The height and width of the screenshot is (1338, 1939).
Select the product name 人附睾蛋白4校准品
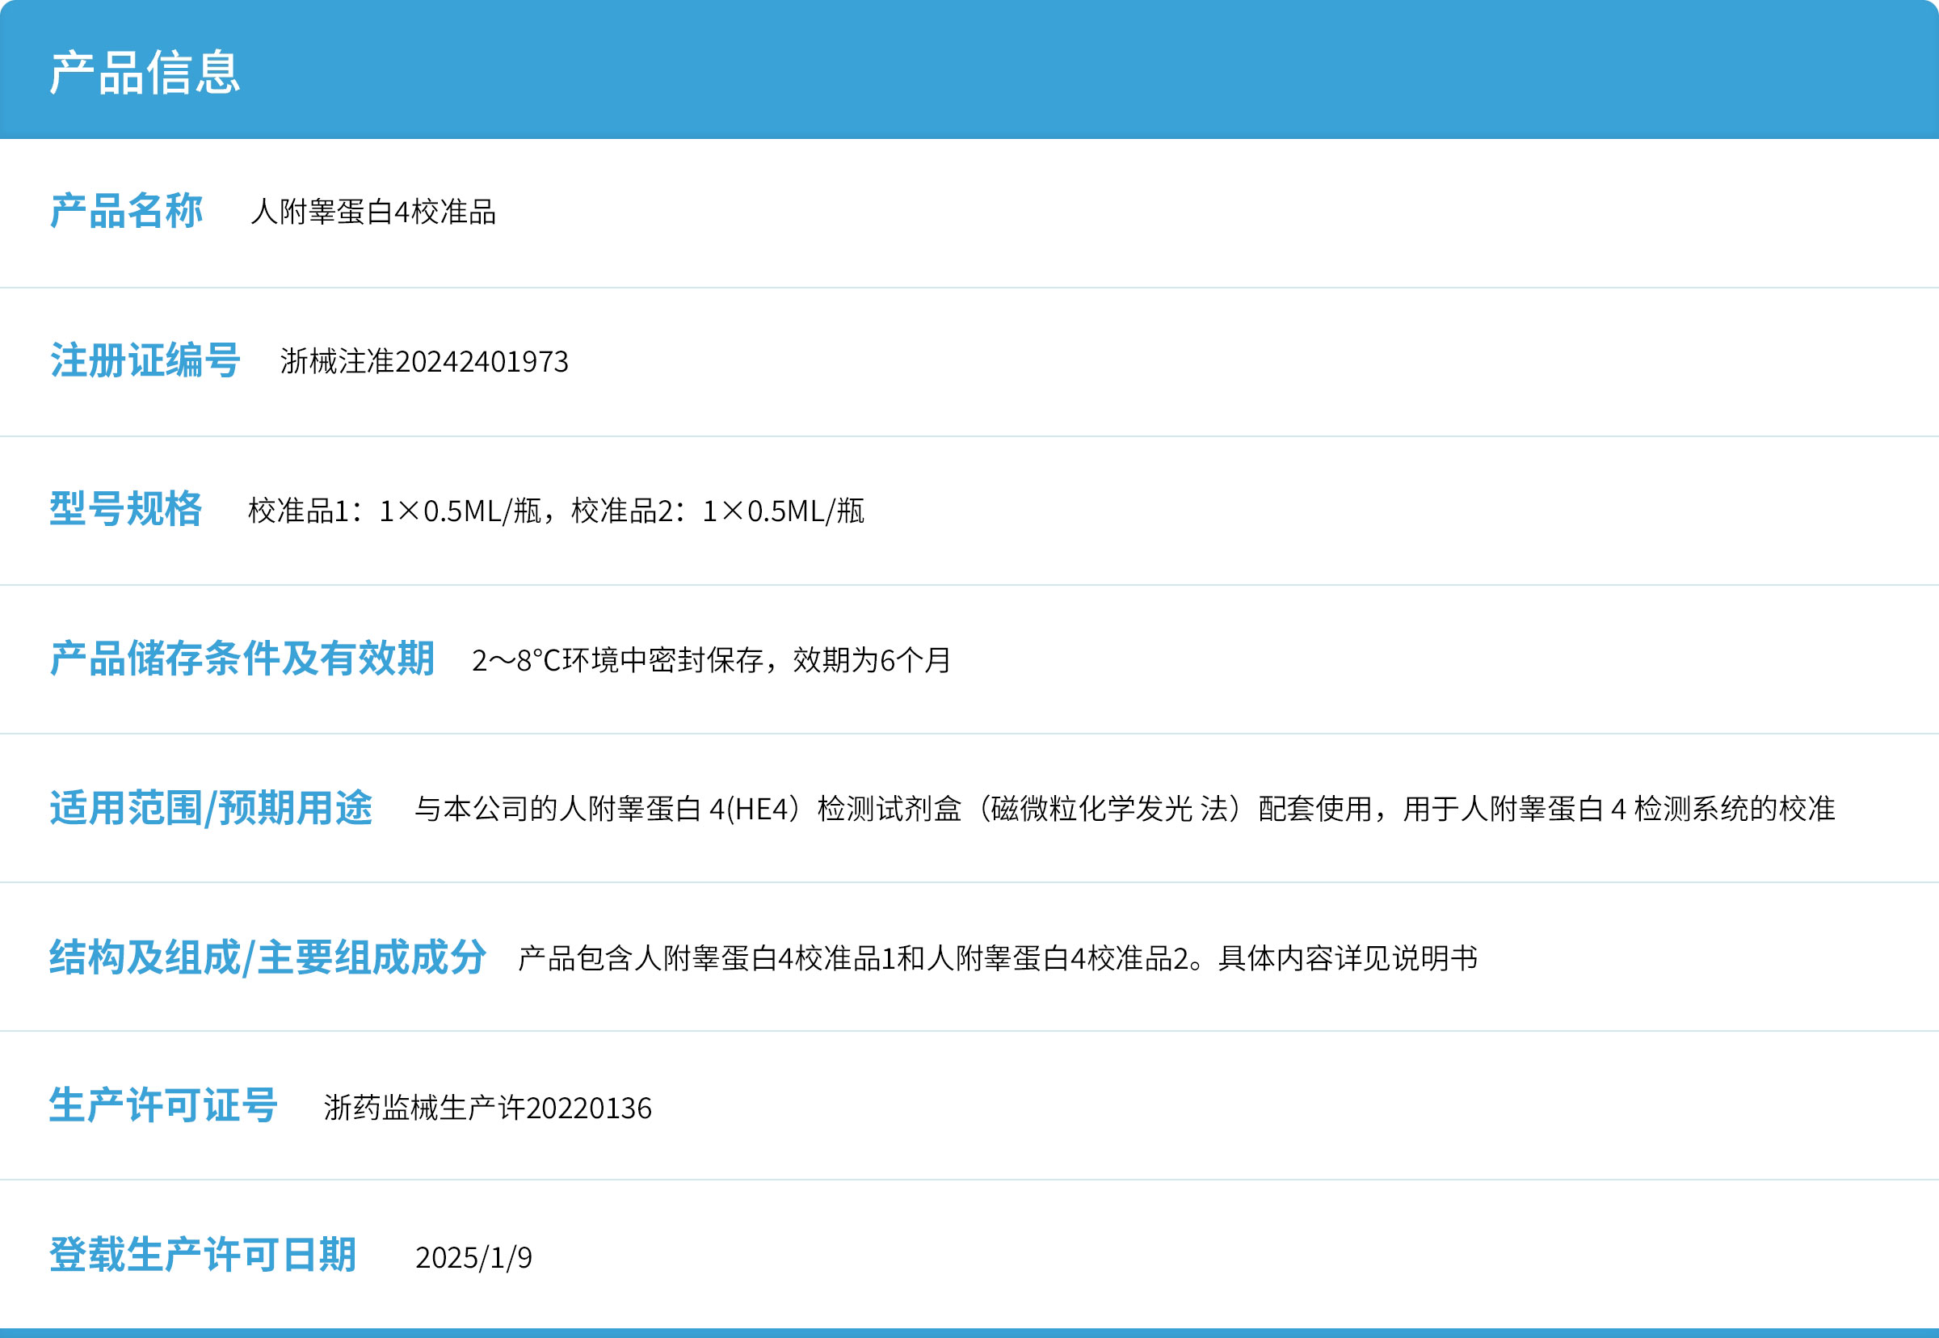coord(373,212)
